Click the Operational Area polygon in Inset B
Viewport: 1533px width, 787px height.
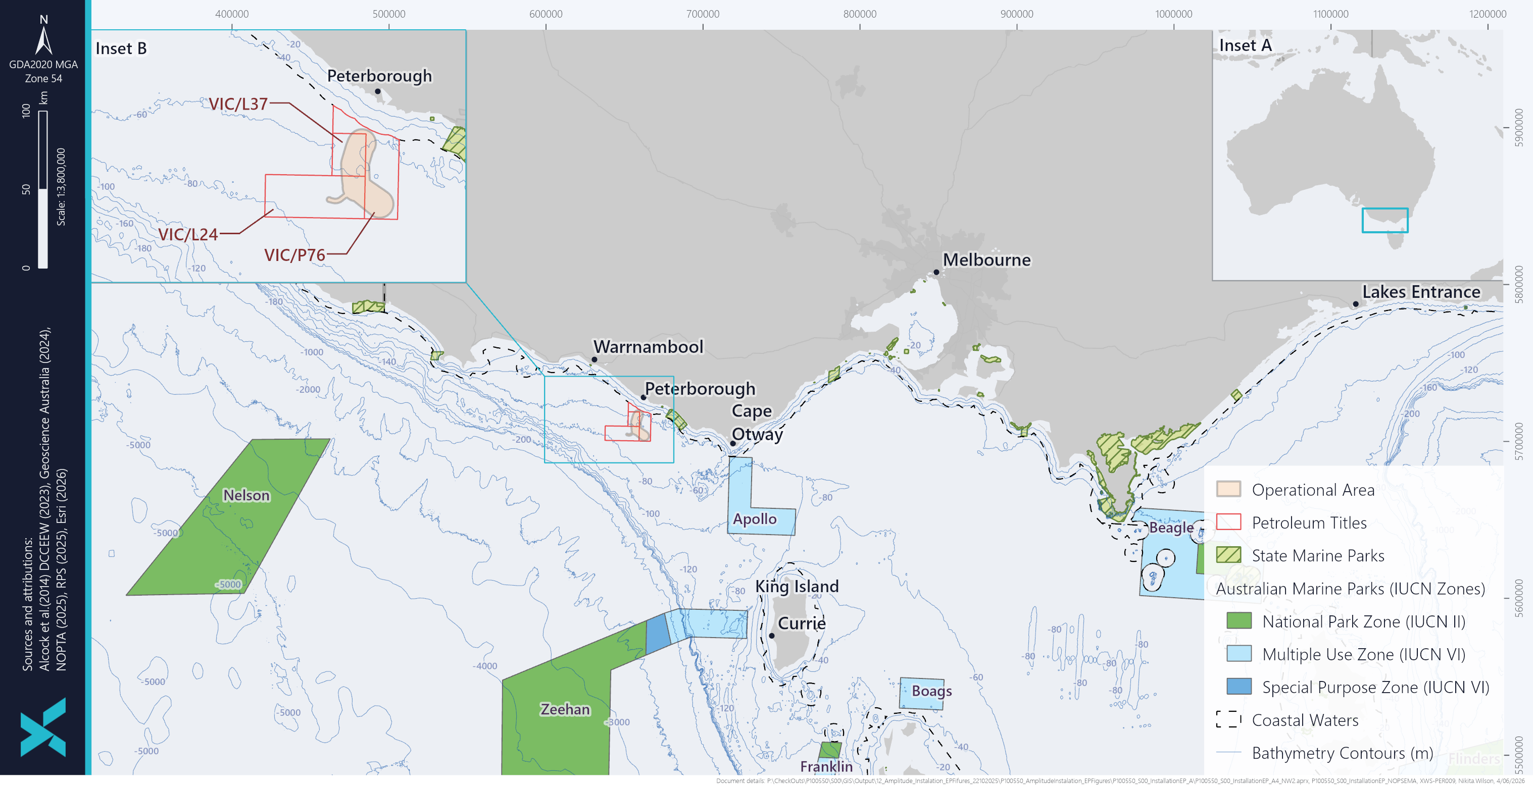point(361,173)
